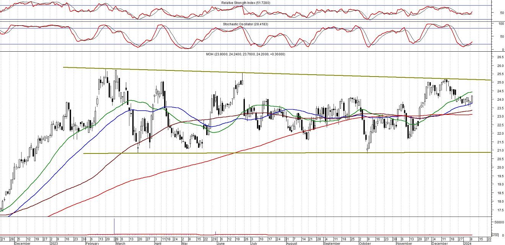Select the 2024 year label on time axis
505x245 pixels.
coord(468,243)
